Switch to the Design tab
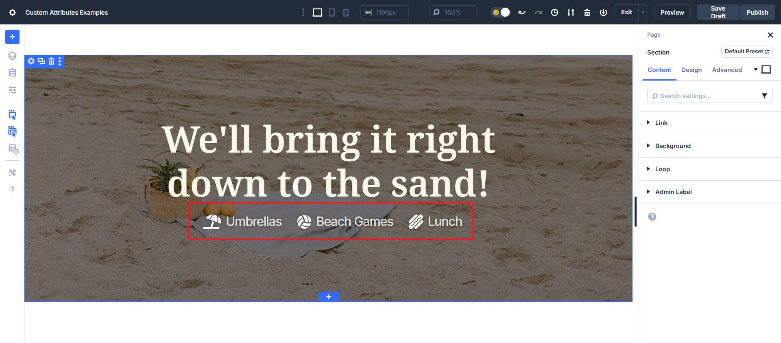The height and width of the screenshot is (343, 781). [691, 70]
